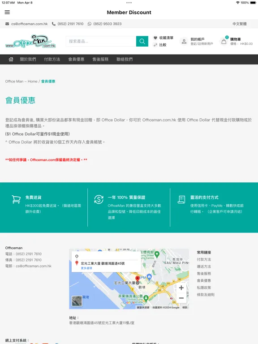Click Office Man – Home breadcrumb
Screen dimensions: 258x344
(x=21, y=82)
